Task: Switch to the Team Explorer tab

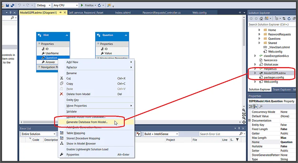Action: [282, 89]
